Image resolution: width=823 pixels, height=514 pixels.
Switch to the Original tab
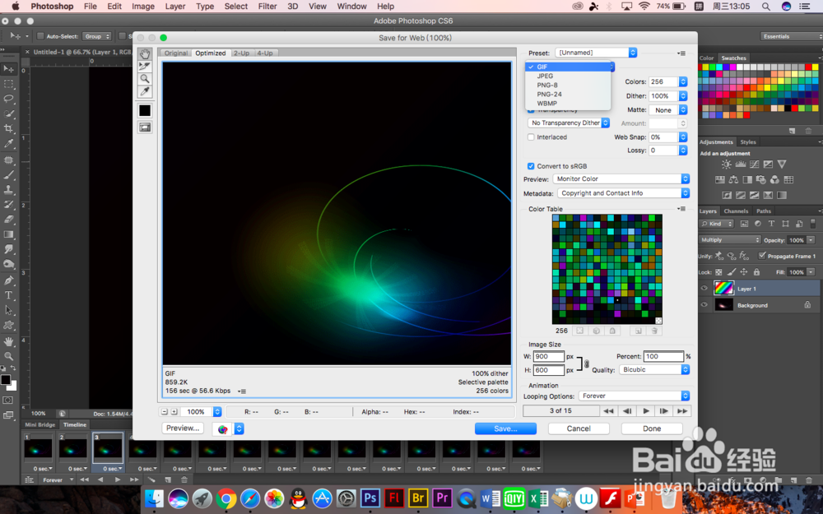176,53
